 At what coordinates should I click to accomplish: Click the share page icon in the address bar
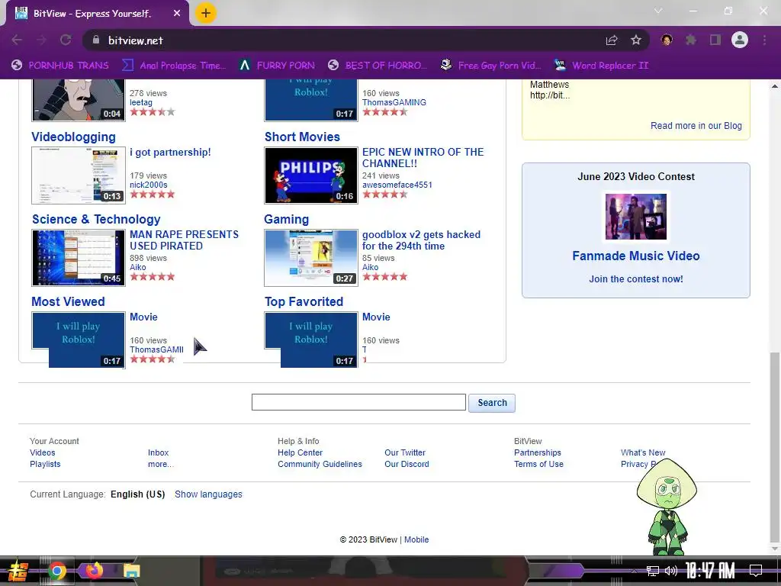(612, 40)
